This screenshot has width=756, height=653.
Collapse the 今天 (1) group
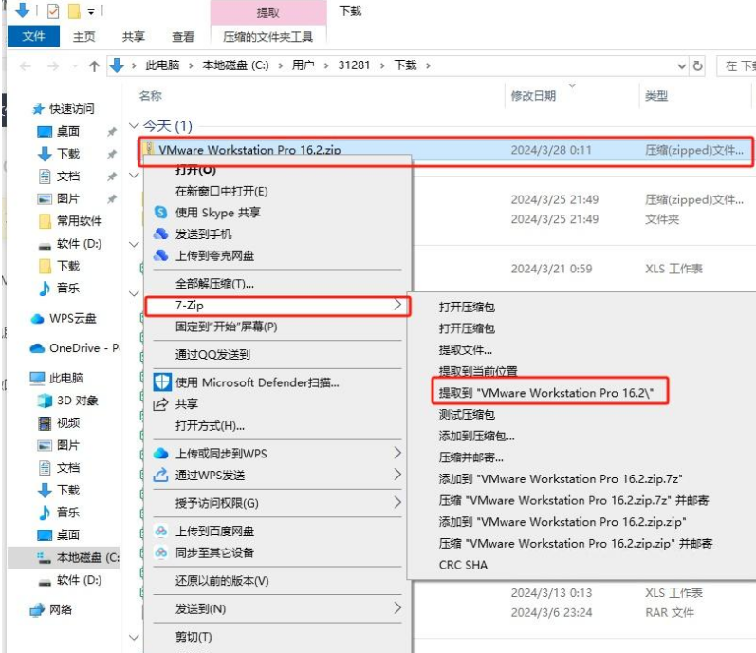pyautogui.click(x=134, y=126)
